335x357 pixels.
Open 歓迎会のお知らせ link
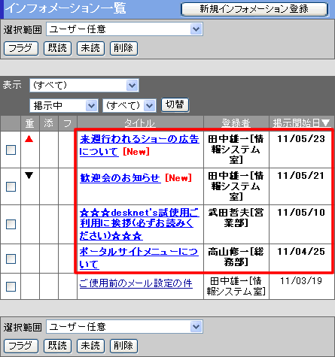[120, 178]
